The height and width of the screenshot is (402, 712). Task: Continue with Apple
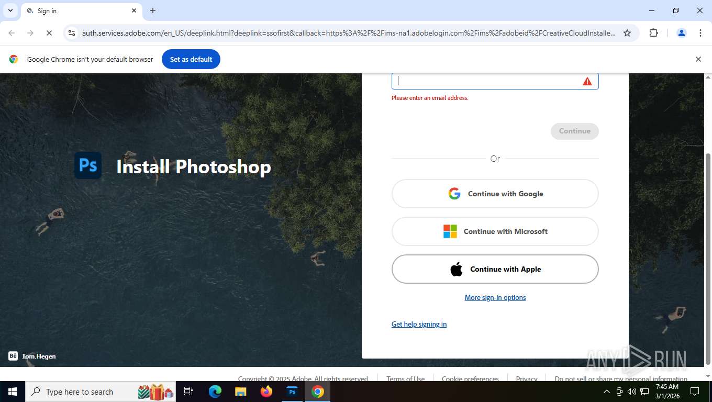point(495,269)
